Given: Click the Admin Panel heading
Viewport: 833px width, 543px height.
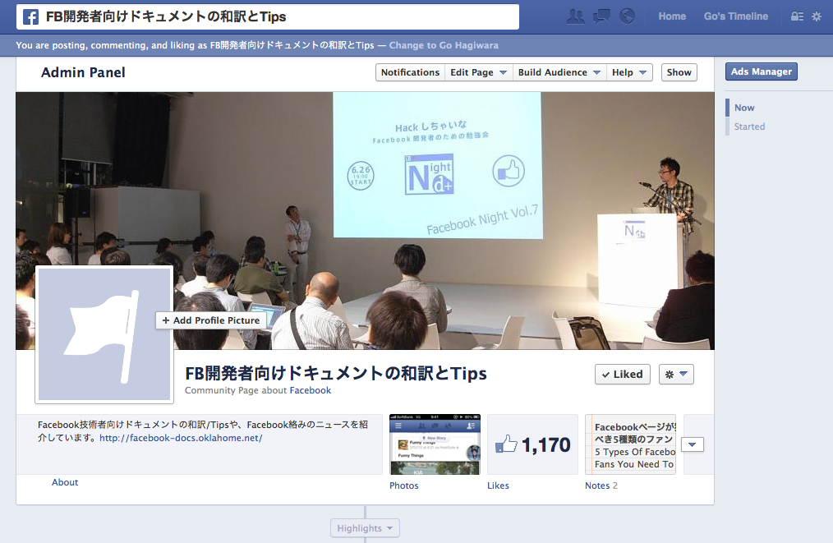Looking at the screenshot, I should (x=84, y=72).
